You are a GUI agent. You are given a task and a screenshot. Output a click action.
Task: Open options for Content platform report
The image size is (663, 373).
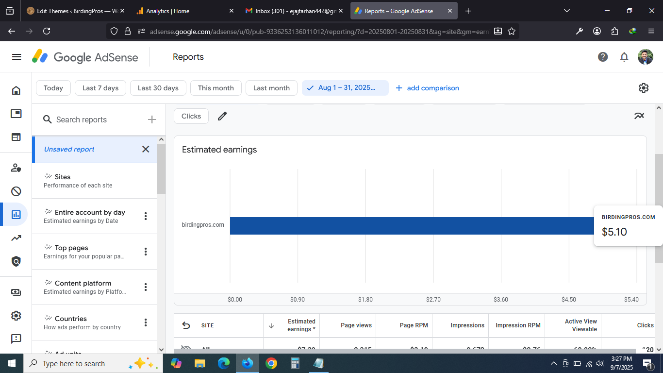pyautogui.click(x=146, y=287)
